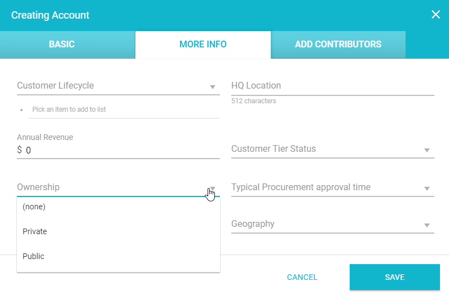The height and width of the screenshot is (298, 449).
Task: Click the Typical Procurement approval time arrow
Action: pyautogui.click(x=427, y=189)
